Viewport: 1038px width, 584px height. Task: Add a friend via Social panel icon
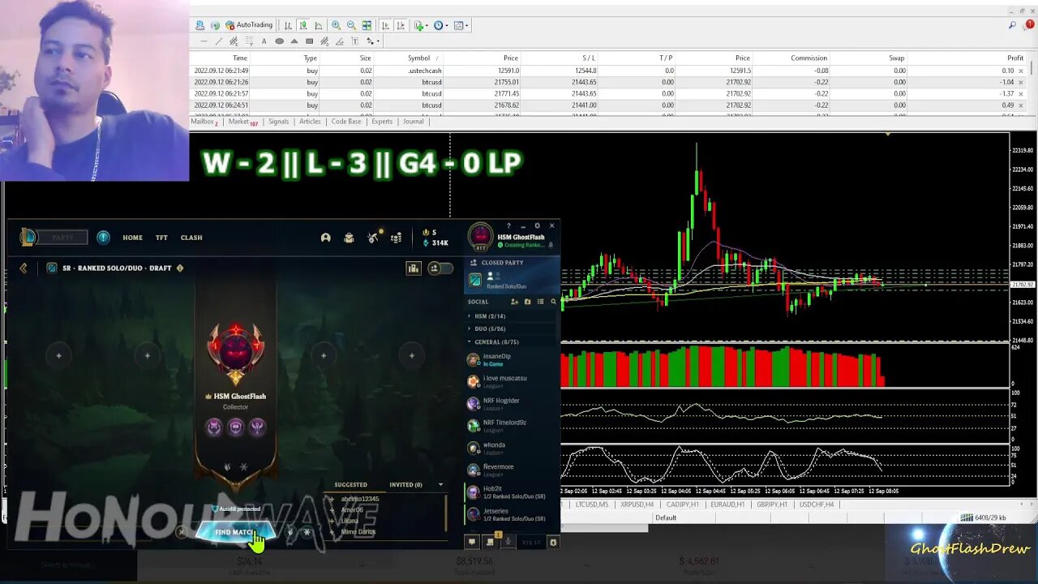[514, 302]
